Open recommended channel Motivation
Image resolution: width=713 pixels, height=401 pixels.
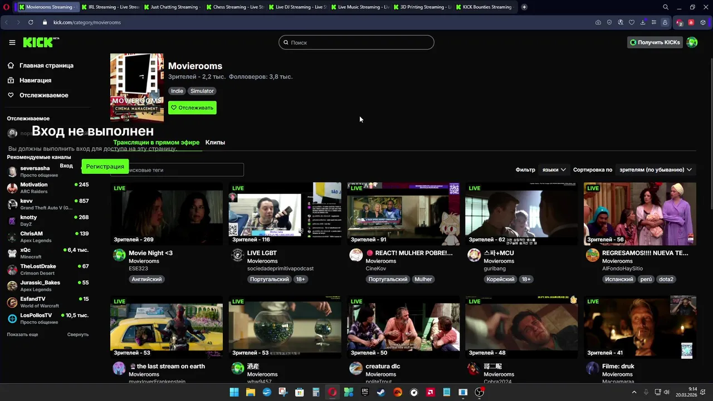(48, 188)
